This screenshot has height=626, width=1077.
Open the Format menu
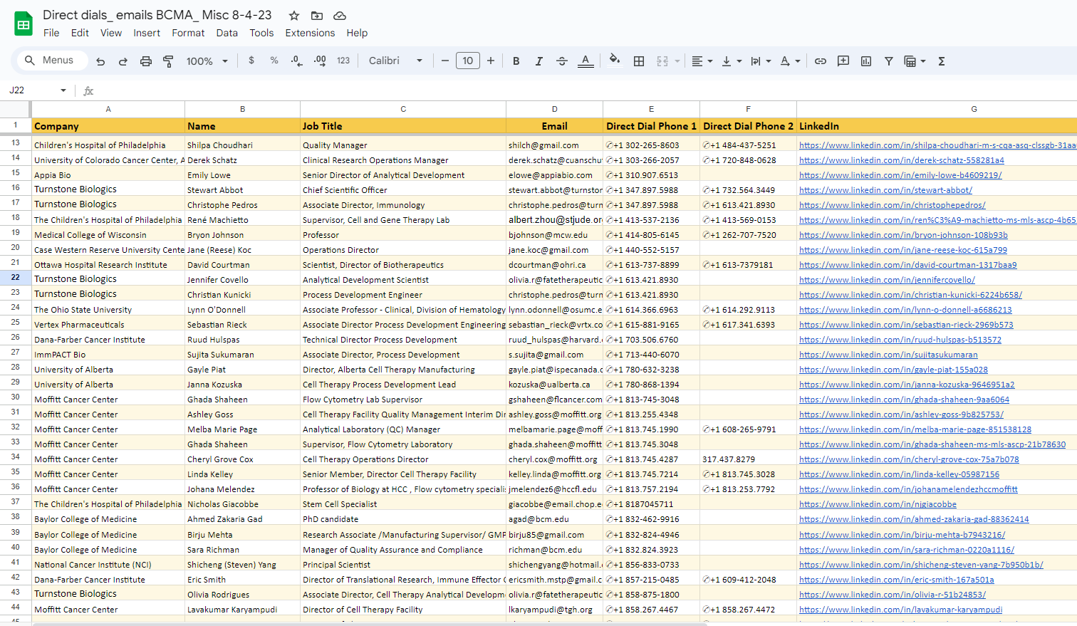[x=188, y=33]
